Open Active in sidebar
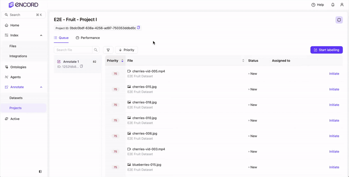Image resolution: width=349 pixels, height=177 pixels. pyautogui.click(x=15, y=119)
